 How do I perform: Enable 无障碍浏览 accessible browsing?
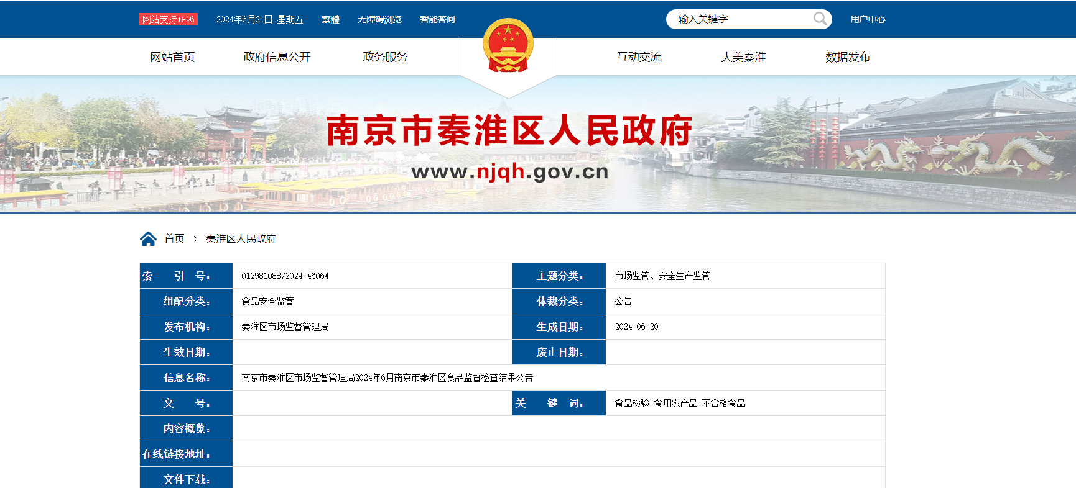(379, 19)
